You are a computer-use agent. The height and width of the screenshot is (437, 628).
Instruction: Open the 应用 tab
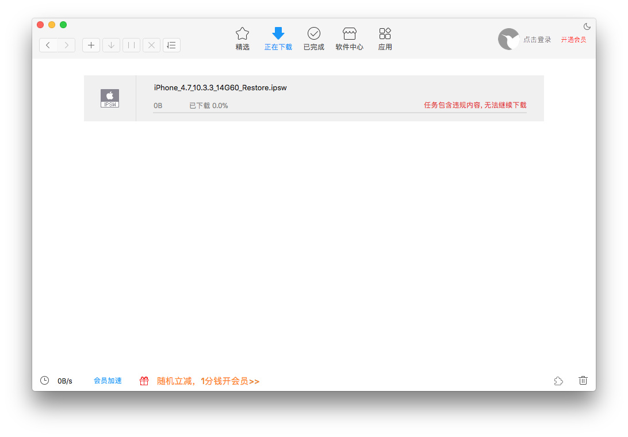tap(385, 39)
